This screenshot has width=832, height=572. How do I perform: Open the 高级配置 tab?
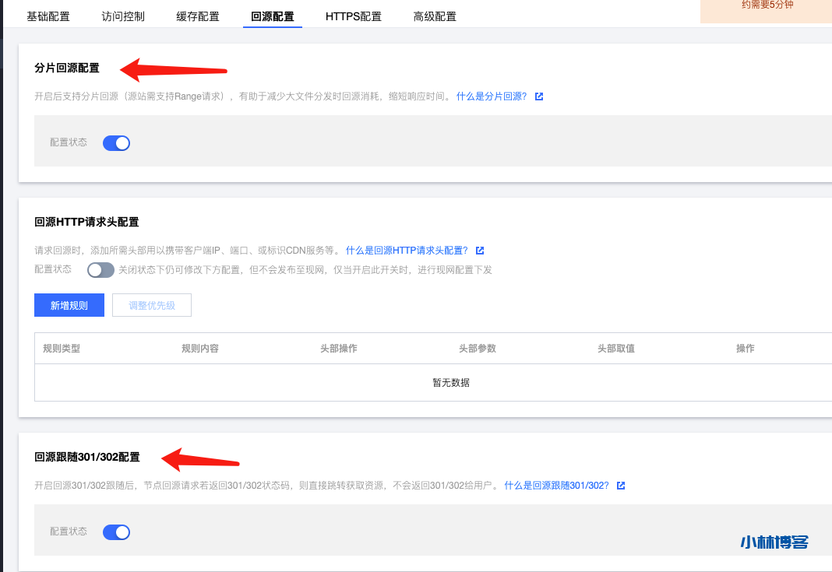tap(435, 15)
